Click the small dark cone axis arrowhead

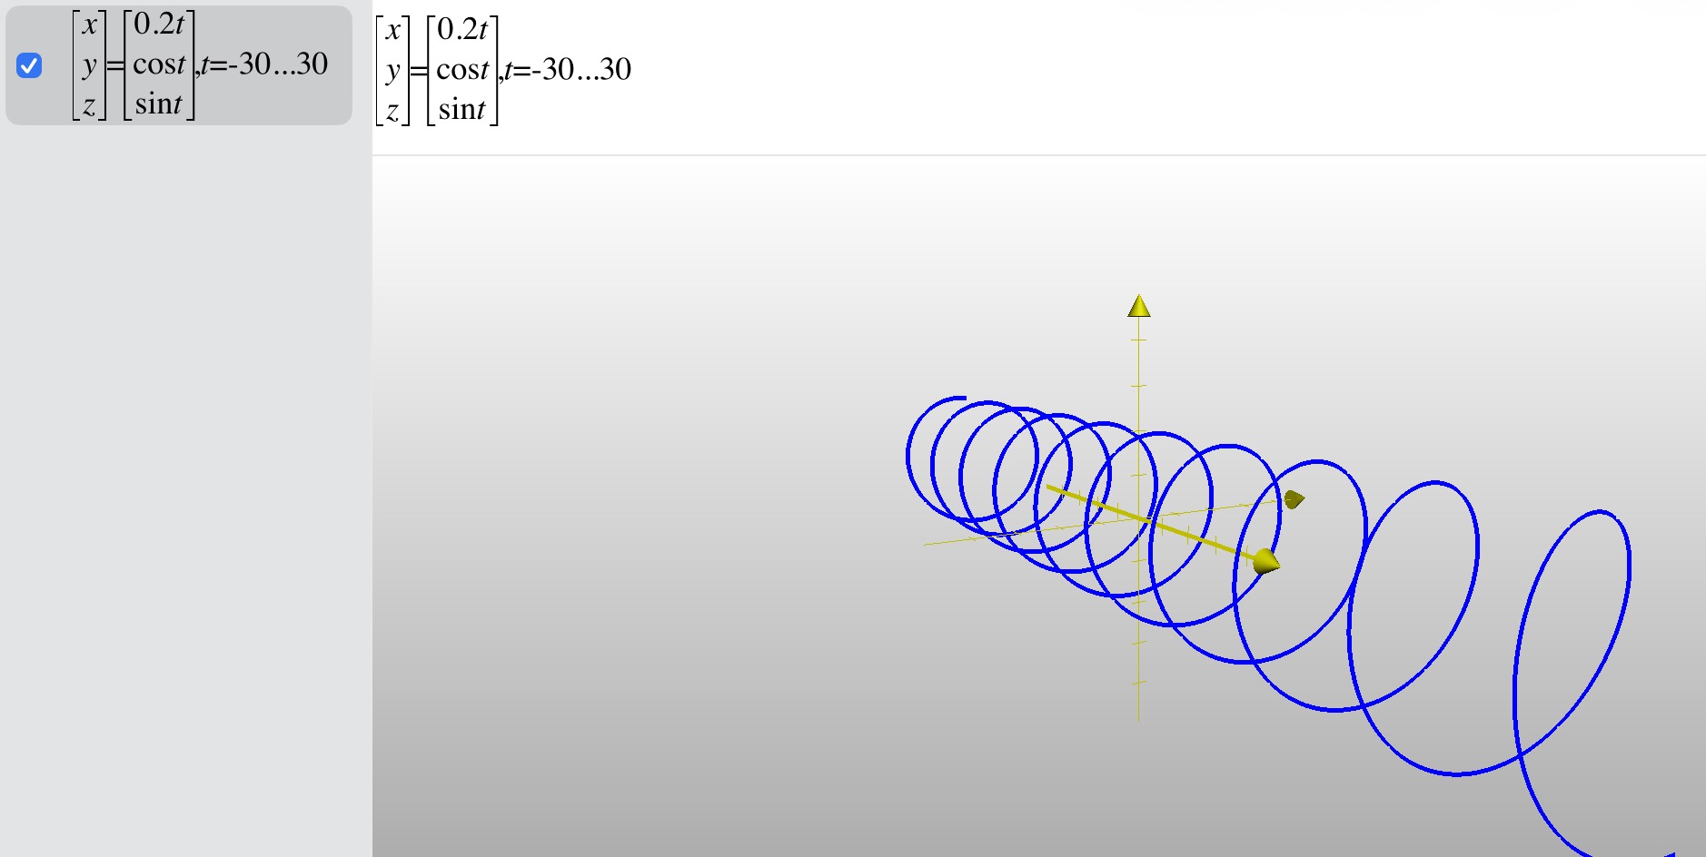click(x=1294, y=499)
